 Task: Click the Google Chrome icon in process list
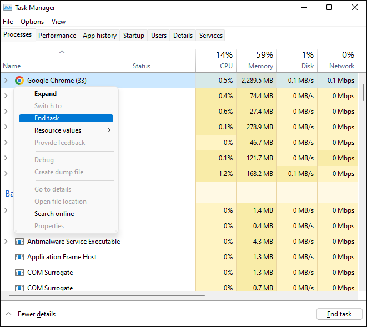(19, 81)
